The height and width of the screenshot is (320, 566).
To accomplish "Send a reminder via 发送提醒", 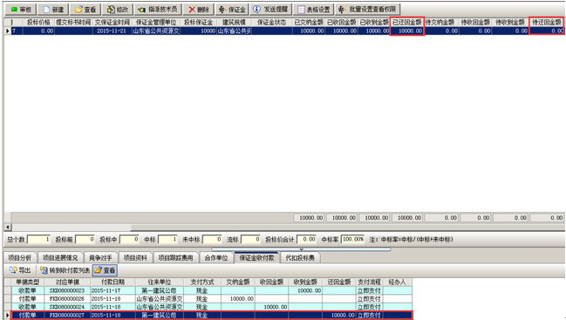I will click(x=270, y=10).
